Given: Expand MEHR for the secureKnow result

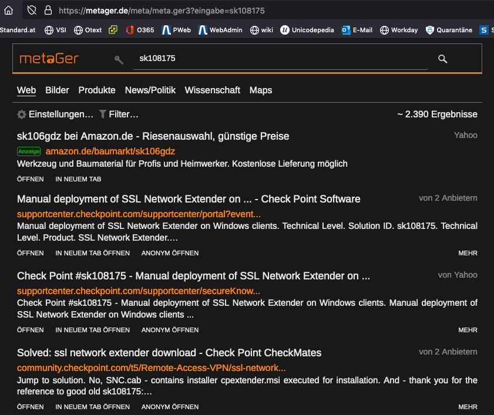Looking at the screenshot, I should click(468, 330).
